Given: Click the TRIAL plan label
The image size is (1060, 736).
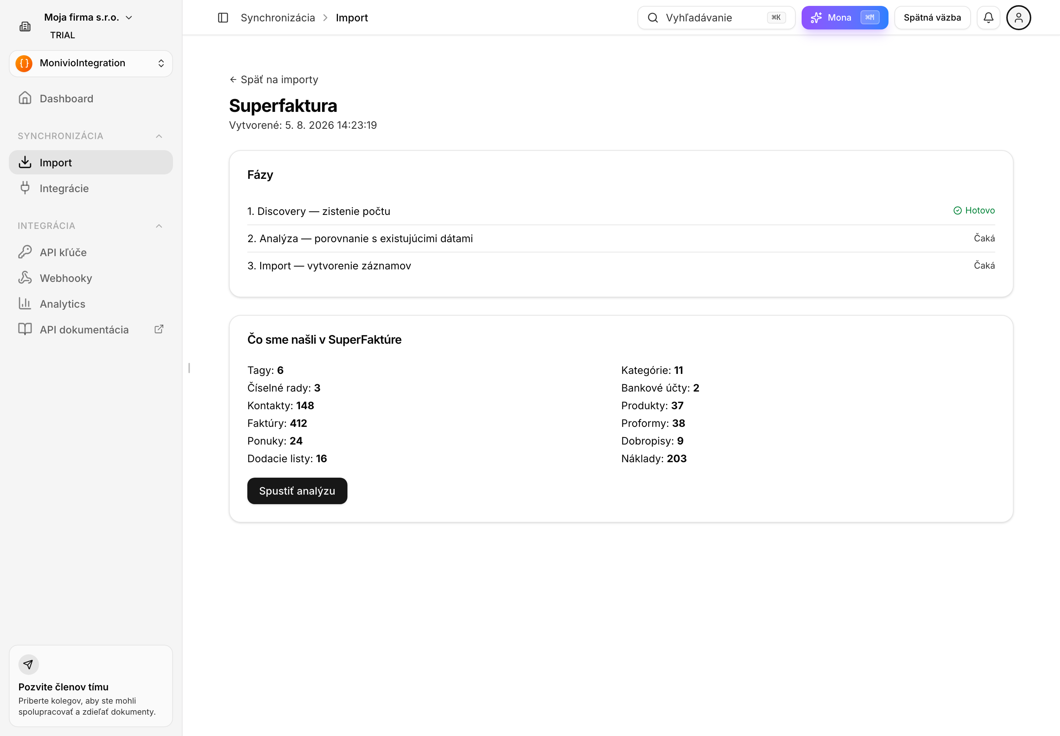Looking at the screenshot, I should [62, 35].
